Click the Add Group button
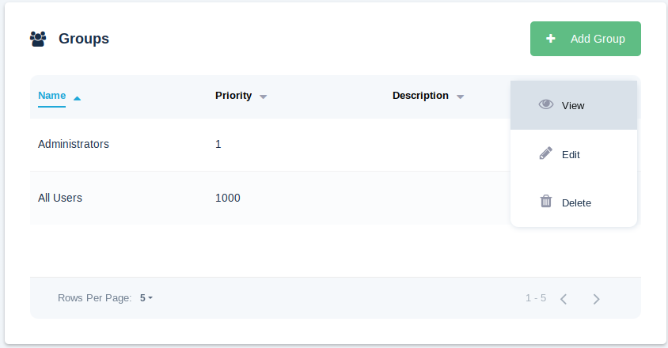Screen dimensions: 668x348 [x=586, y=39]
